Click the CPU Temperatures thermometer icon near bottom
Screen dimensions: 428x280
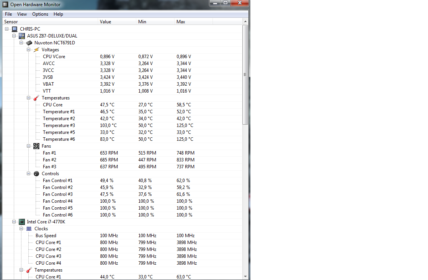click(29, 270)
